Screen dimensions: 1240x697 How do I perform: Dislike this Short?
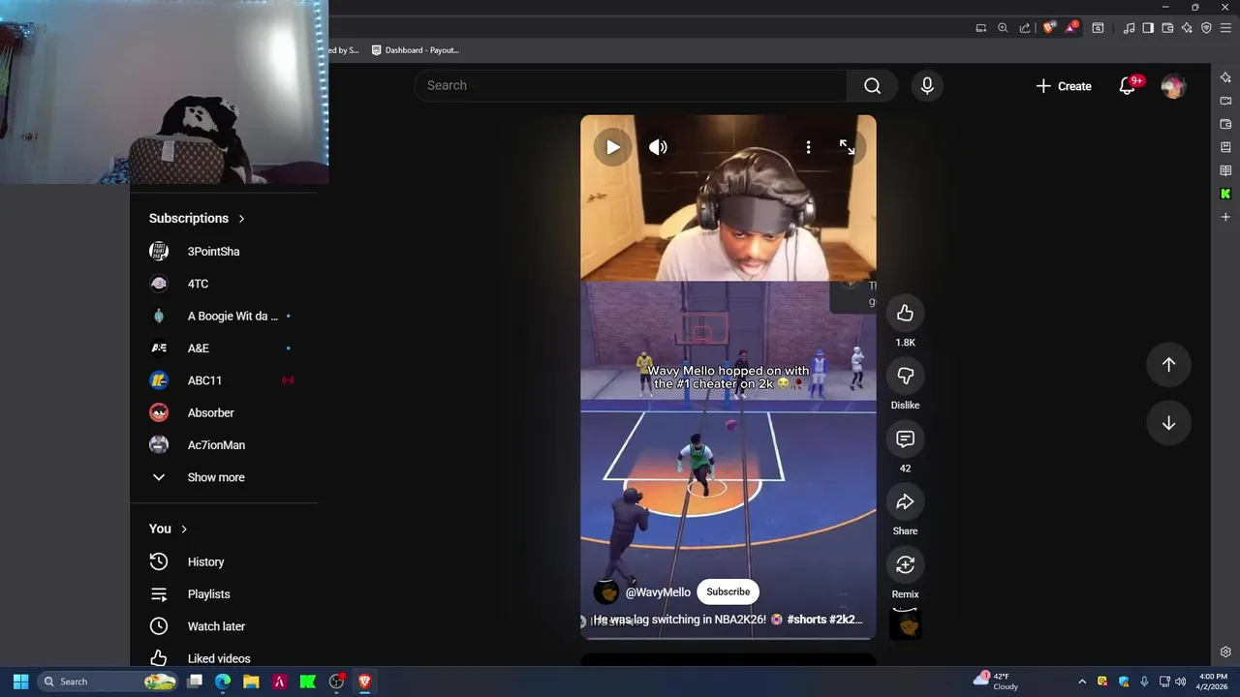pos(905,377)
